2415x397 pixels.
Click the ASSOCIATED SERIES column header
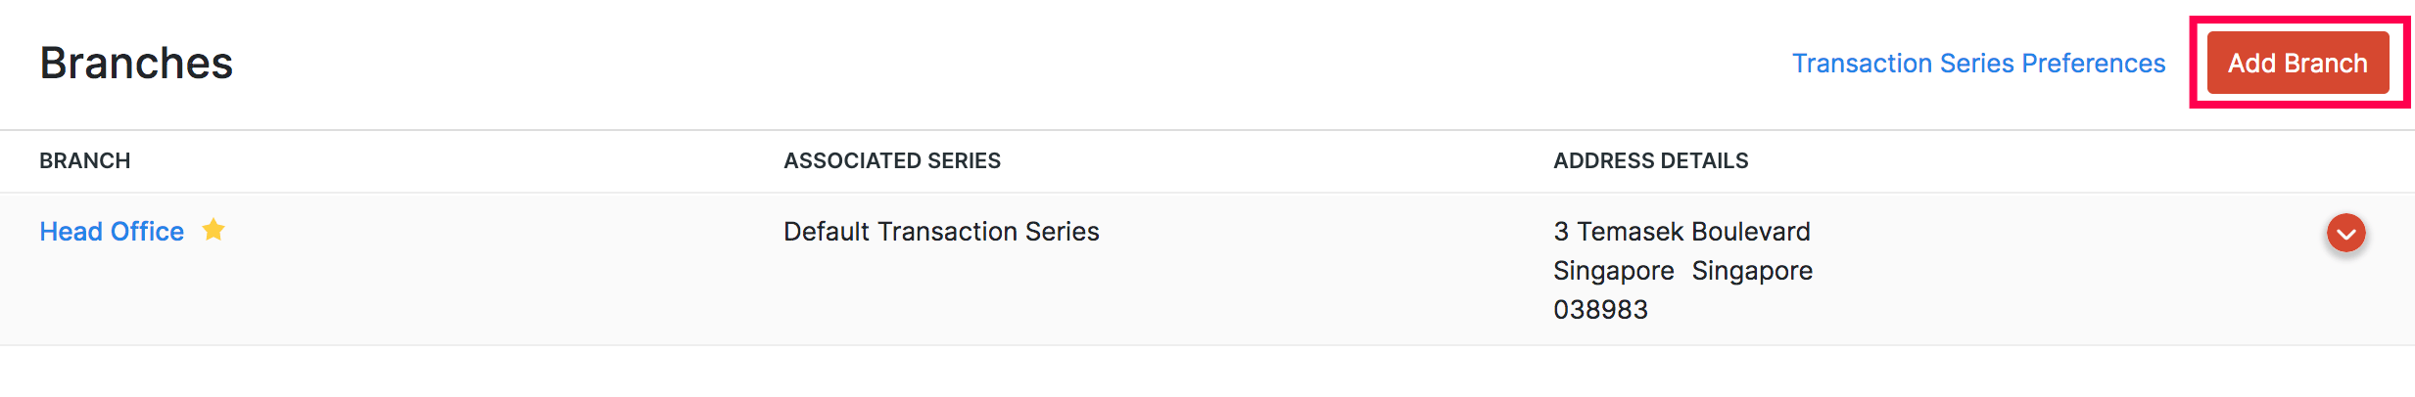pyautogui.click(x=891, y=161)
